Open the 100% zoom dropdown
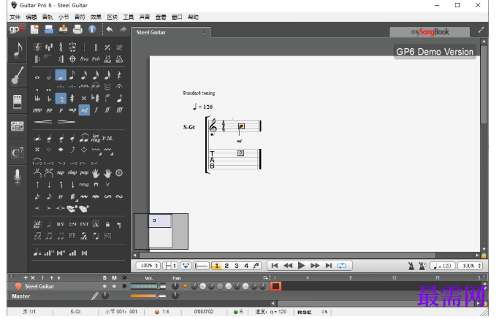The image size is (499, 319). [148, 265]
